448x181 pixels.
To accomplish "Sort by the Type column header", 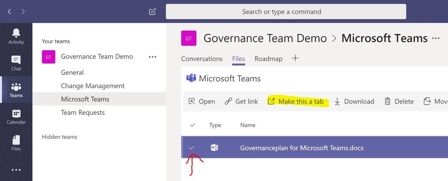I will tap(215, 125).
